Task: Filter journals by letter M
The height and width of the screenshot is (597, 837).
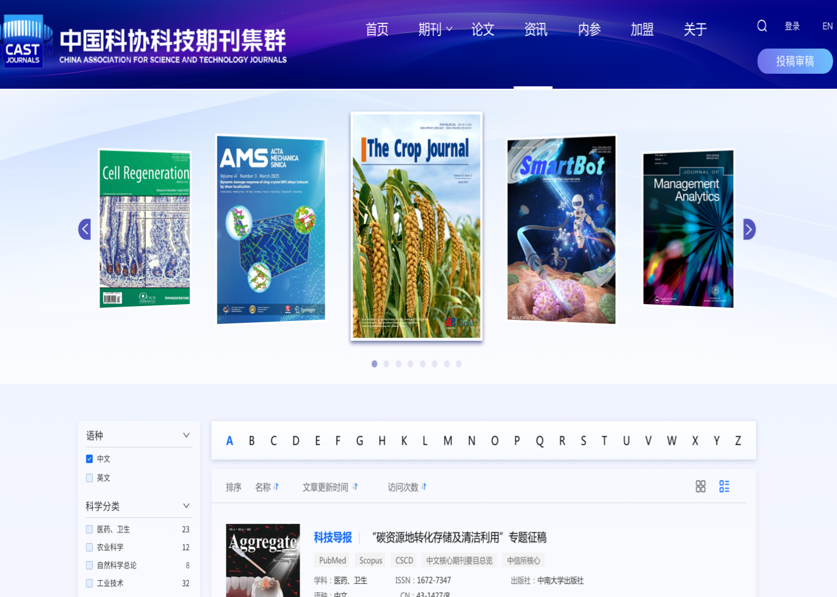Action: coord(448,441)
